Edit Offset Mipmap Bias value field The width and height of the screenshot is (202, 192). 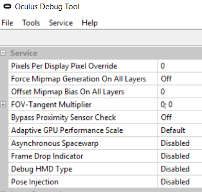point(180,92)
